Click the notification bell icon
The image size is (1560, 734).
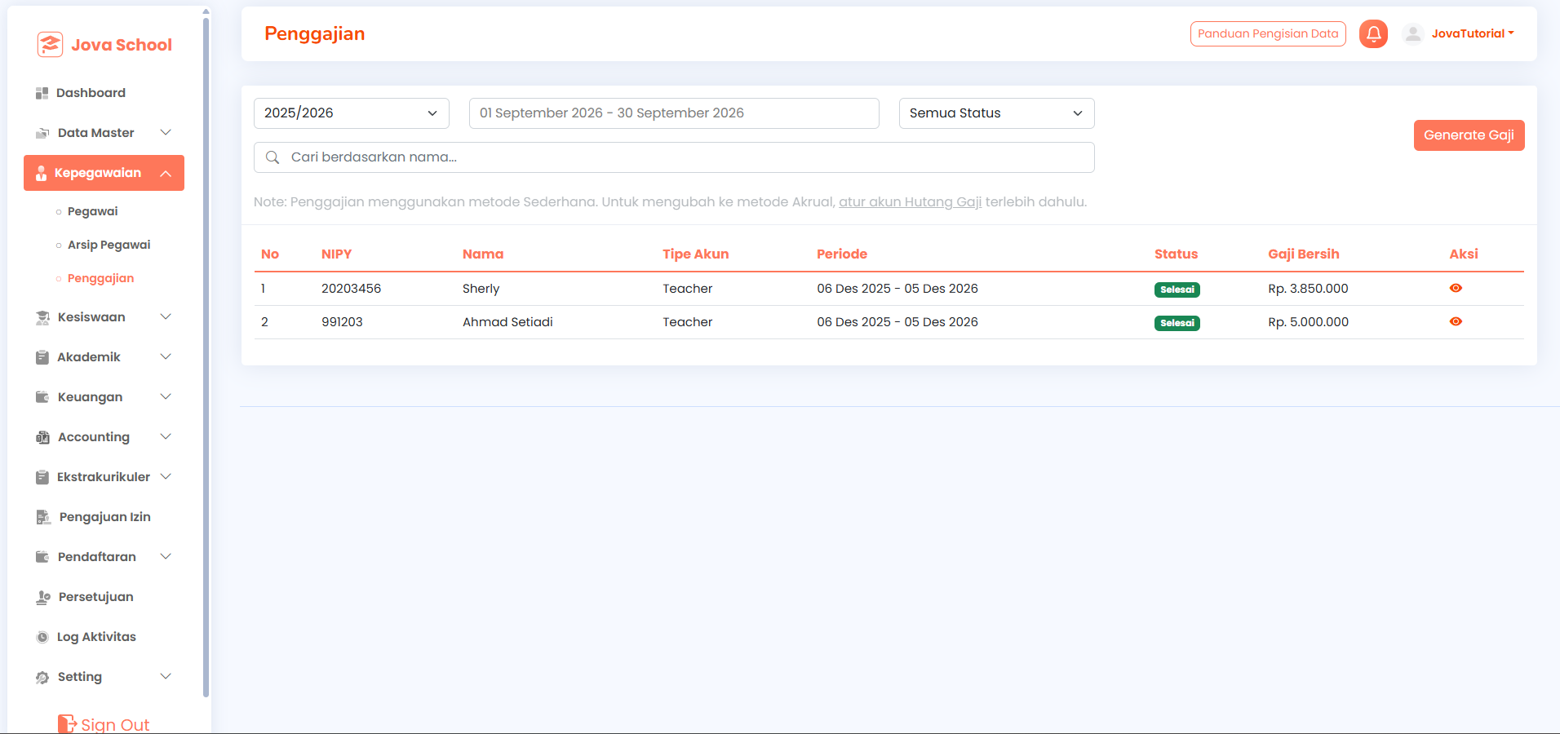pos(1373,33)
